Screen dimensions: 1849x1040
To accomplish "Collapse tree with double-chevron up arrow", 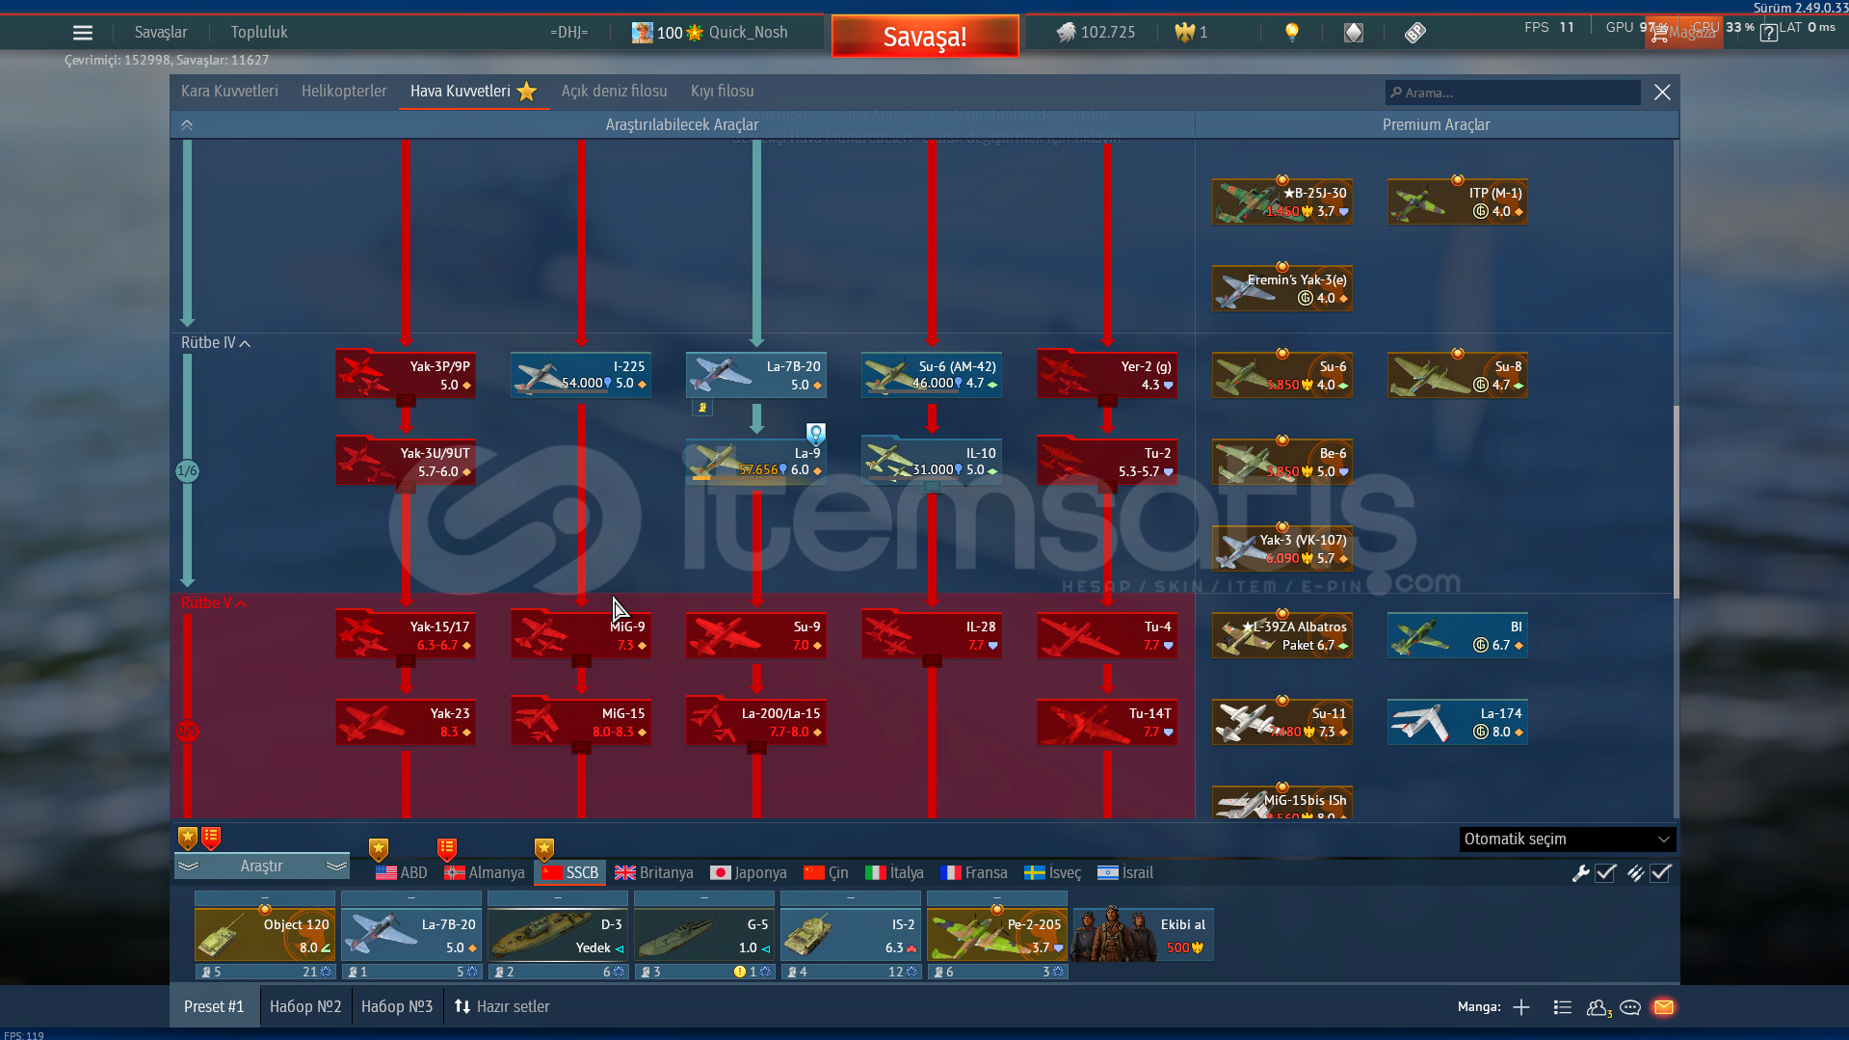I will pos(187,125).
